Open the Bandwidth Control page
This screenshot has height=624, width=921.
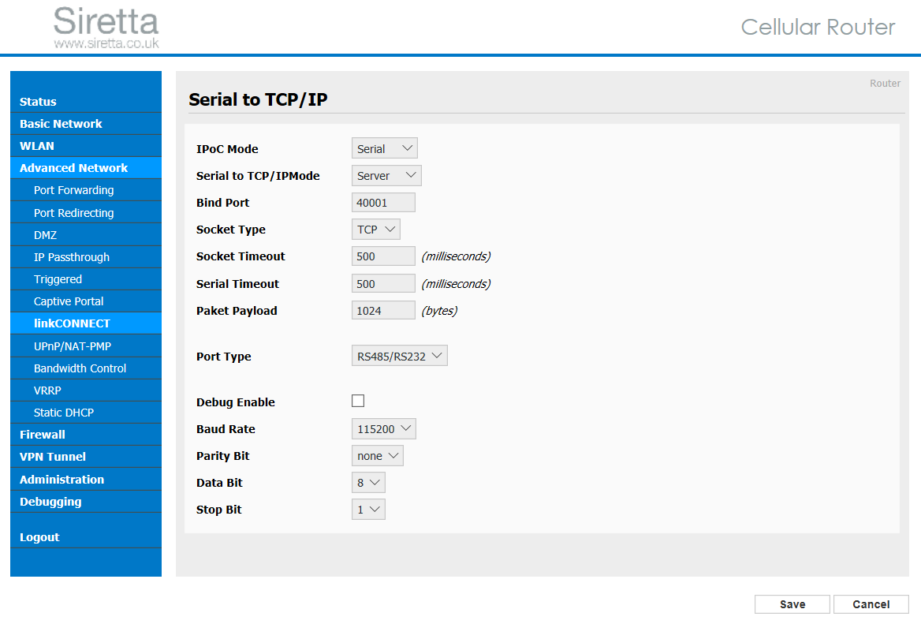coord(86,368)
